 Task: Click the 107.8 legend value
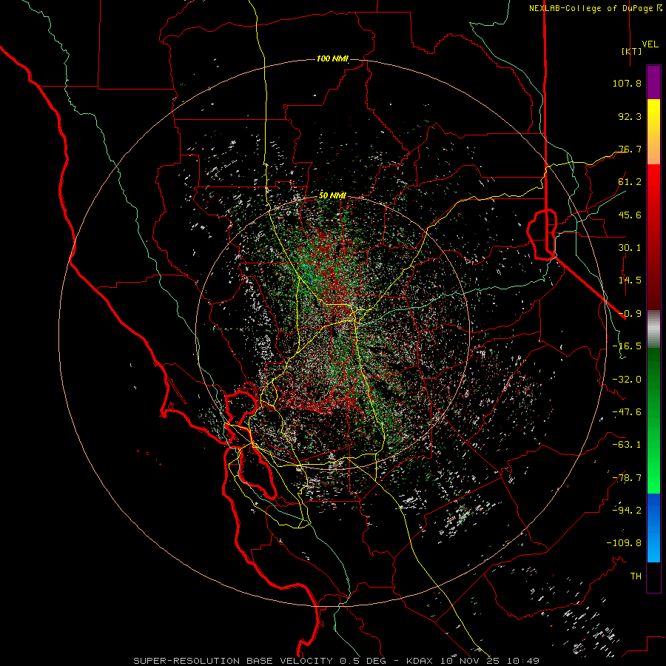[x=627, y=83]
